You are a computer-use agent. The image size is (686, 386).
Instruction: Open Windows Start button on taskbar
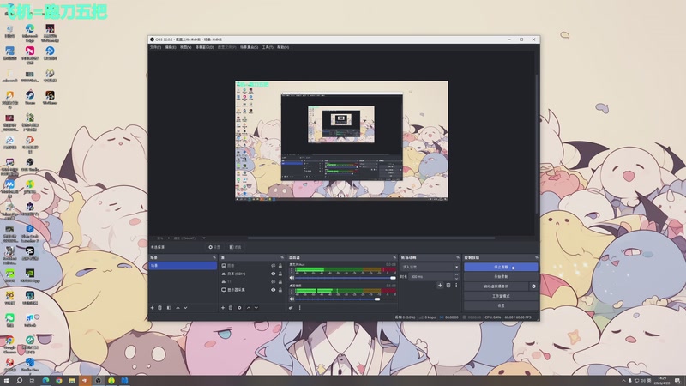[x=6, y=381]
